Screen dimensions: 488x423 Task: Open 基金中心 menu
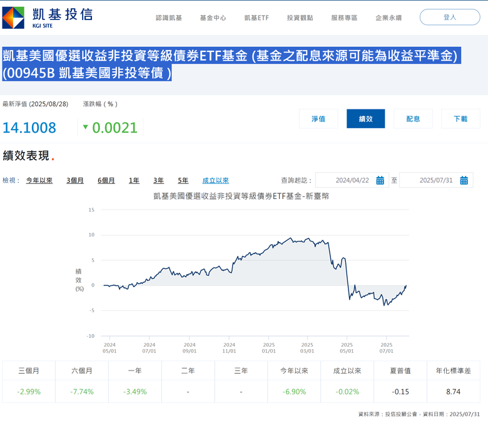(213, 18)
